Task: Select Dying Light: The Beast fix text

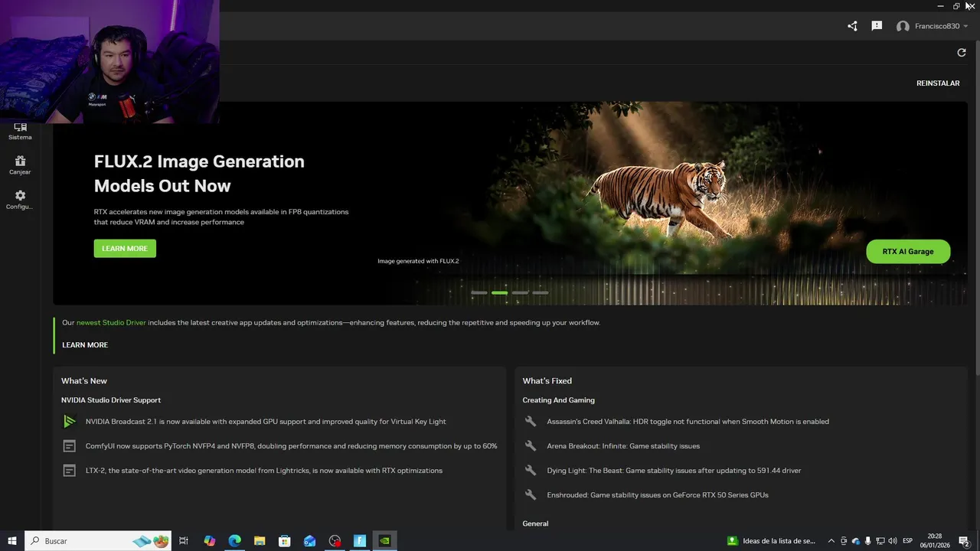Action: coord(674,471)
